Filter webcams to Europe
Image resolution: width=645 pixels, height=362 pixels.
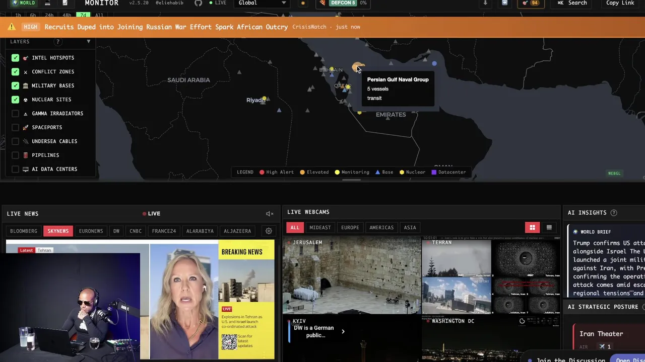pyautogui.click(x=350, y=227)
